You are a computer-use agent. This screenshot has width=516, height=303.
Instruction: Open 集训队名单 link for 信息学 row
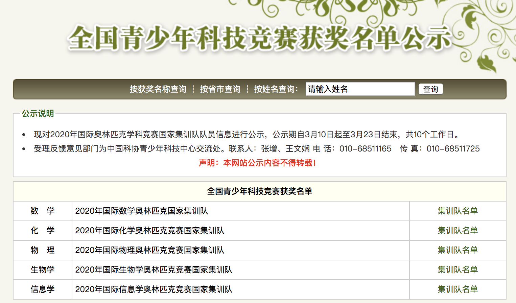[x=458, y=289]
